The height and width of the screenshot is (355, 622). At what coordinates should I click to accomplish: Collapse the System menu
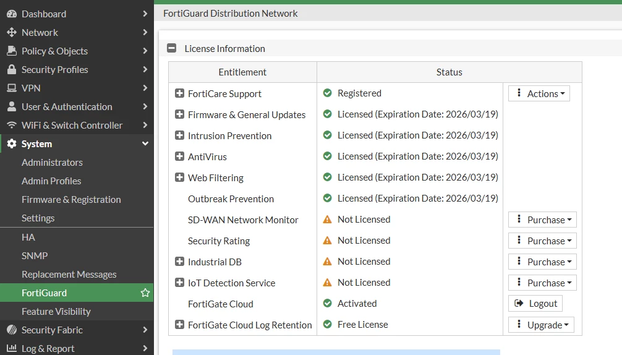tap(77, 143)
